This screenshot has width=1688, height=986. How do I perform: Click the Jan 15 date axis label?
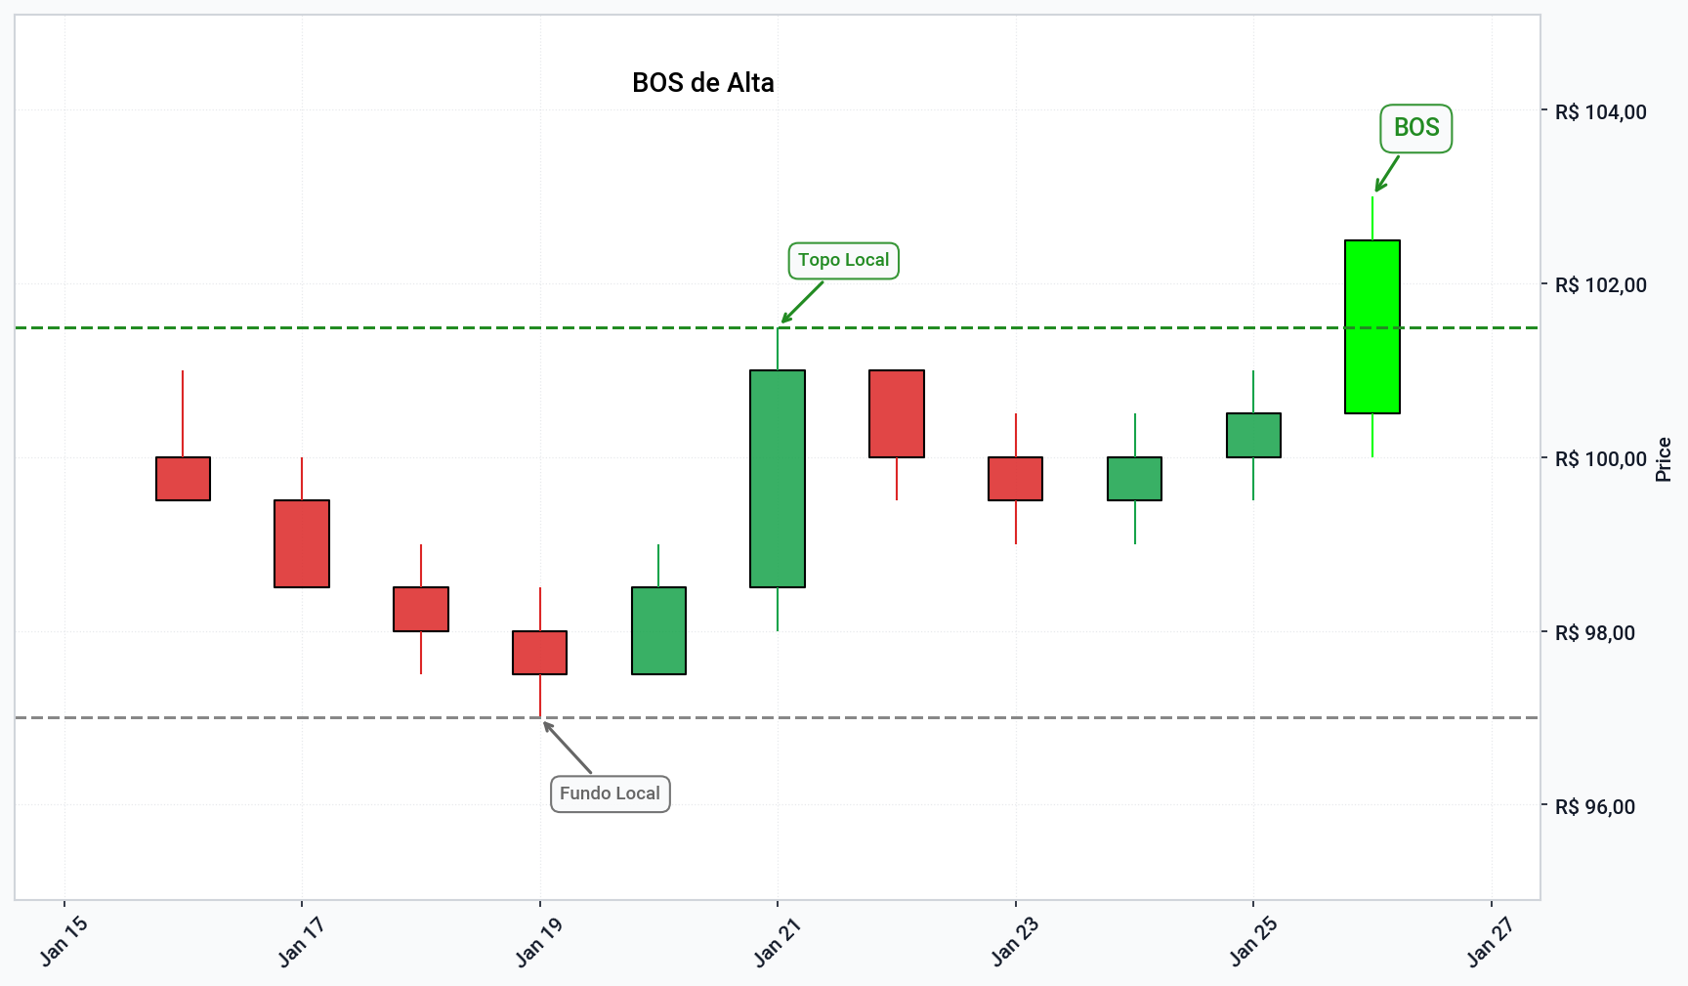63,940
